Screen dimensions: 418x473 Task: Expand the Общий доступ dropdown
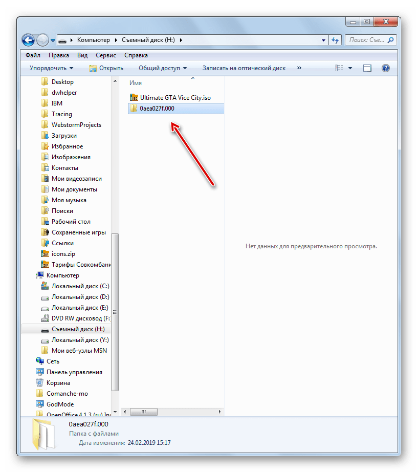coord(163,68)
